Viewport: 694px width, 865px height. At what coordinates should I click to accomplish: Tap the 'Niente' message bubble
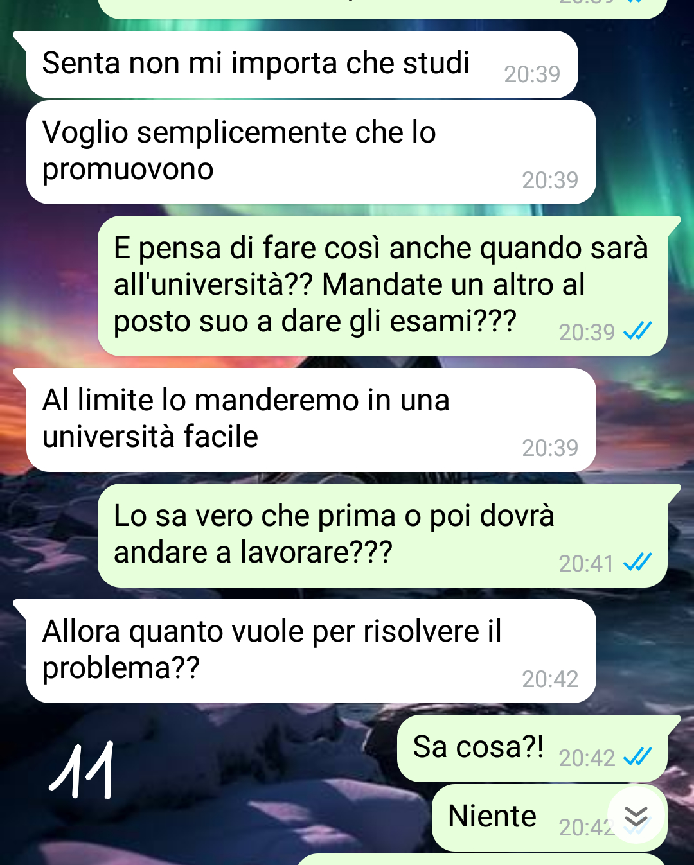pyautogui.click(x=550, y=817)
